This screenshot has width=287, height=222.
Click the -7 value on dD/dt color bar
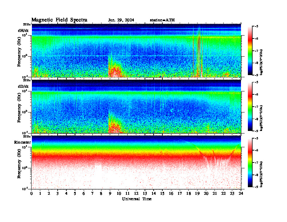point(257,107)
